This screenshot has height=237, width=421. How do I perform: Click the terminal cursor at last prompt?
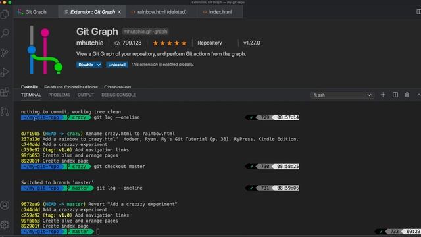click(x=98, y=231)
